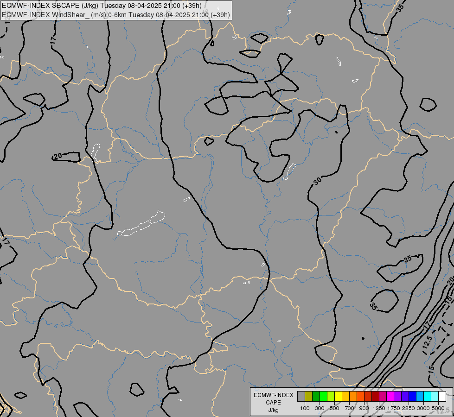The height and width of the screenshot is (417, 454).
Task: Click the '1750' legend scale value
Action: coord(394,408)
